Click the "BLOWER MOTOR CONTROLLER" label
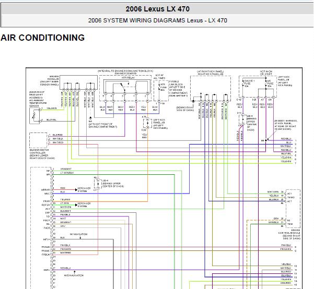The image size is (314, 289). click(x=39, y=151)
